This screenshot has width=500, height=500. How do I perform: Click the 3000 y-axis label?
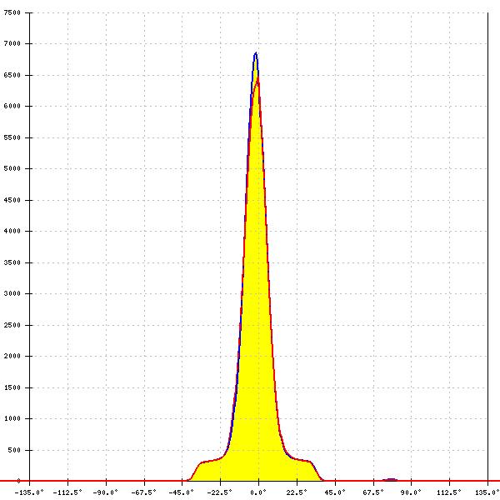pyautogui.click(x=12, y=293)
